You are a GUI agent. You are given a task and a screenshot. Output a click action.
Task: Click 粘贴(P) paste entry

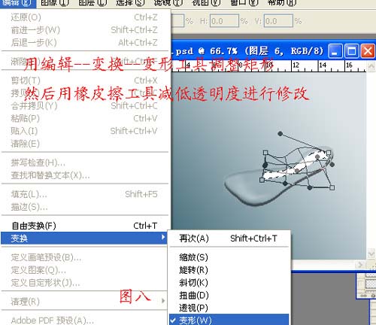[84, 118]
